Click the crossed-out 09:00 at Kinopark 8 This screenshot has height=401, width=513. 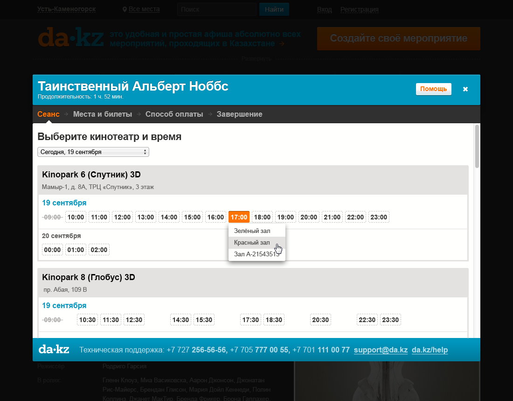point(52,320)
